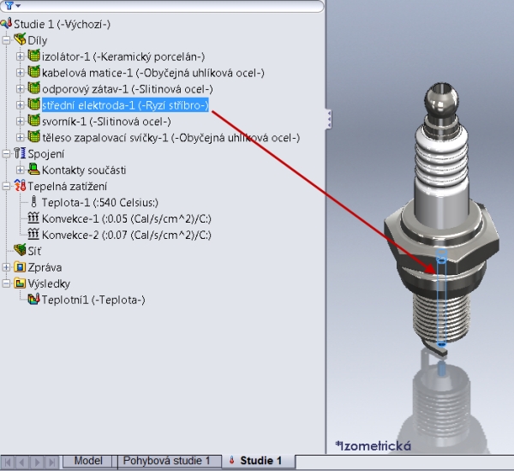Select 'kabelová matice-1 (-Obyčejná uhlíková ocel-)' row

(x=153, y=73)
